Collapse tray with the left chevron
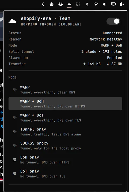 point(43,4)
